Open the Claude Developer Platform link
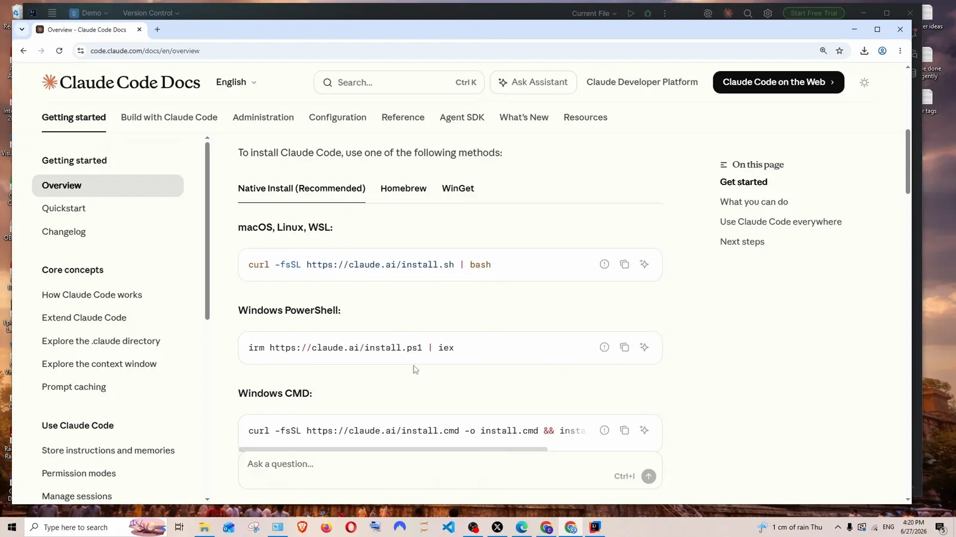The width and height of the screenshot is (956, 537). (642, 82)
